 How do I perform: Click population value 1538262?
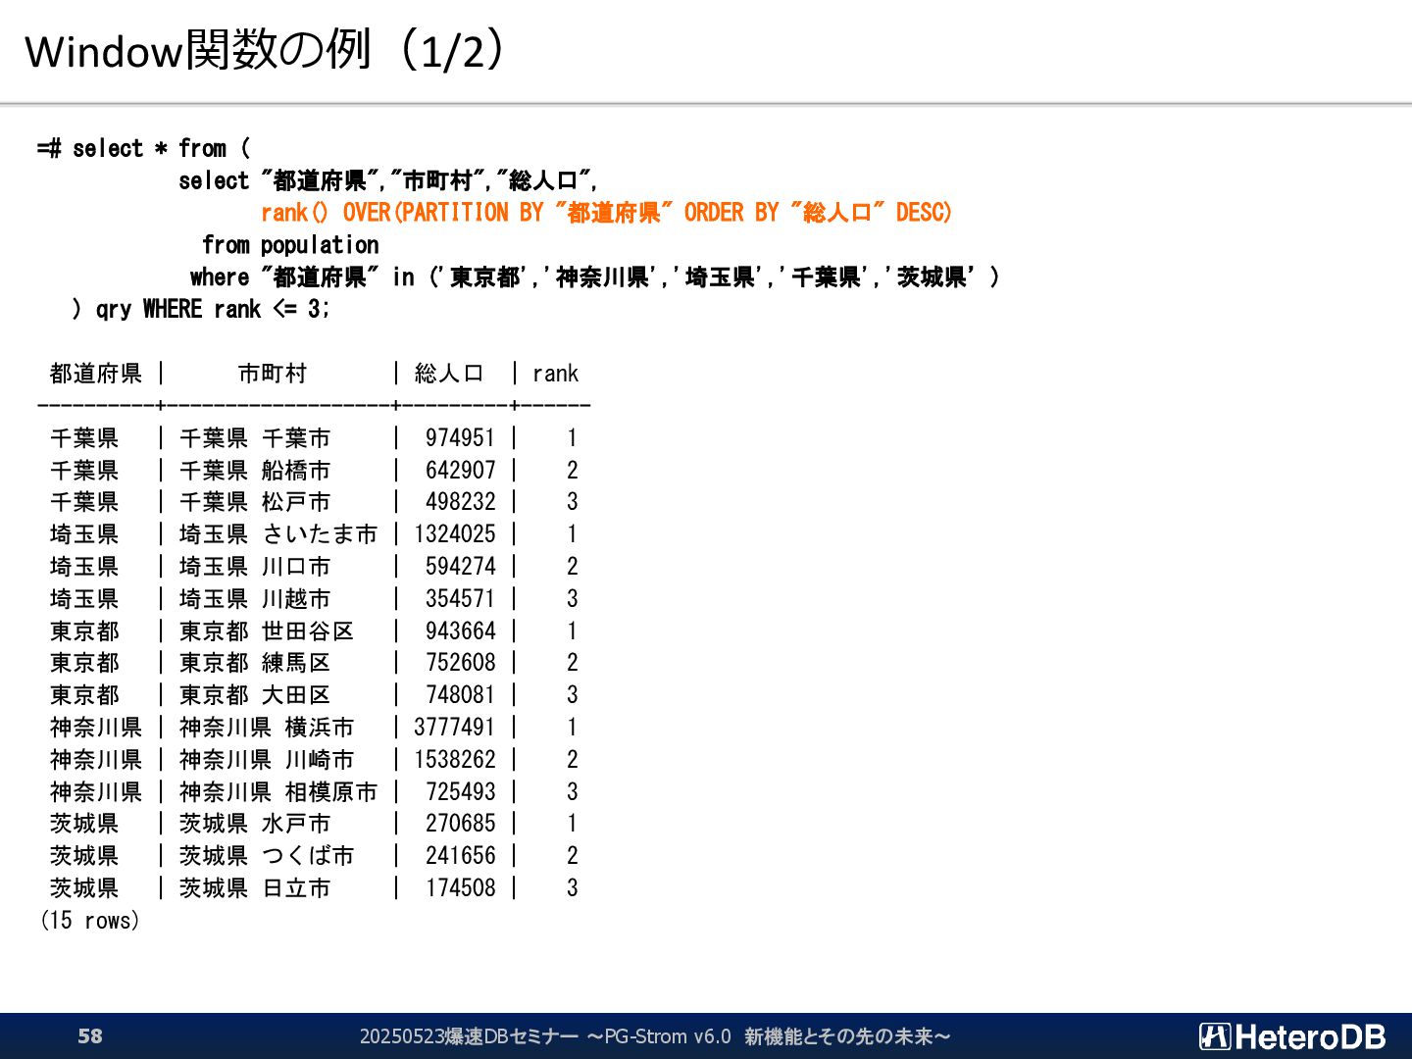tap(455, 760)
